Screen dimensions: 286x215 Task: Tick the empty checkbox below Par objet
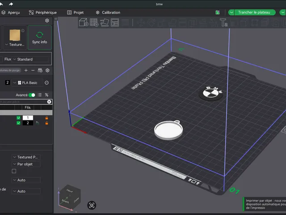(x=14, y=171)
